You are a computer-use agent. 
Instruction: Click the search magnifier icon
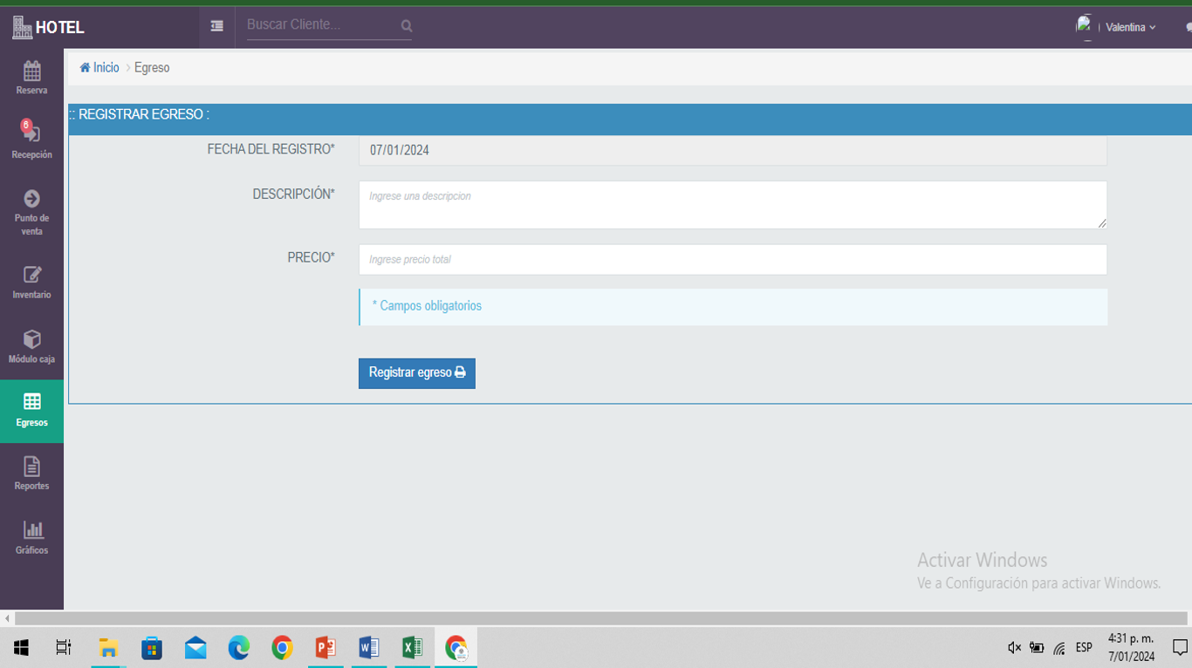coord(407,26)
